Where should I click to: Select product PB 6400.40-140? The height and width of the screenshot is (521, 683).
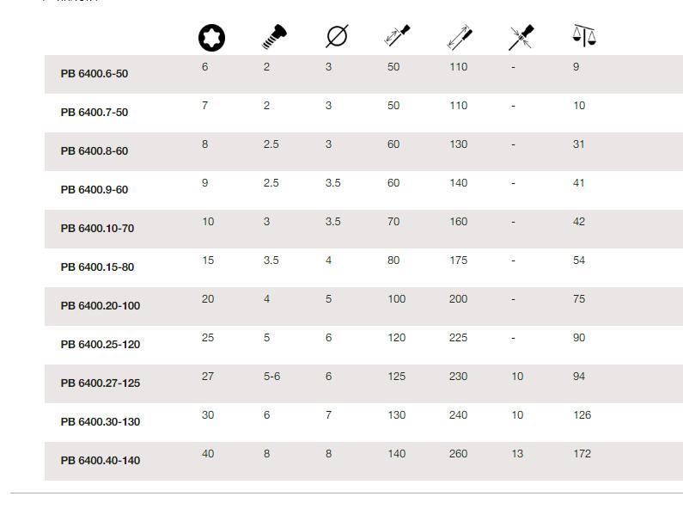101,461
